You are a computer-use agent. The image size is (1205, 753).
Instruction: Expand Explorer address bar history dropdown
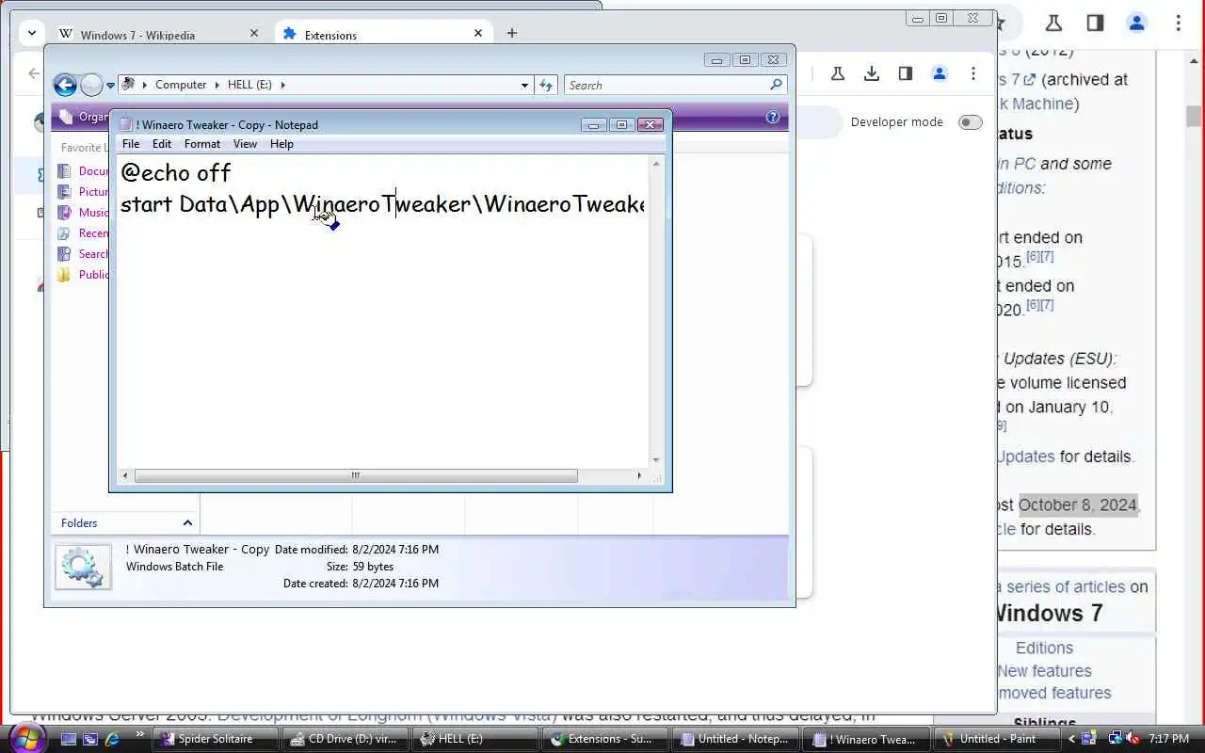tap(524, 85)
